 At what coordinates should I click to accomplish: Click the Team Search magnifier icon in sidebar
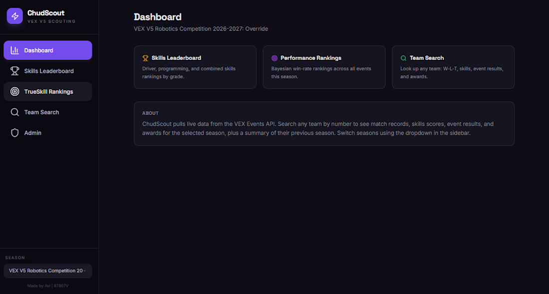tap(14, 112)
